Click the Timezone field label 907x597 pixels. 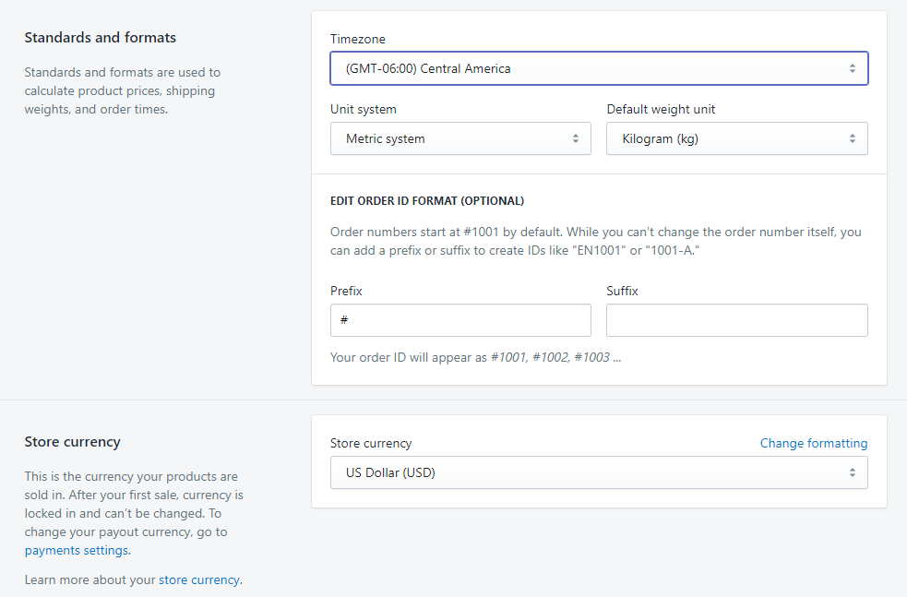pyautogui.click(x=358, y=40)
